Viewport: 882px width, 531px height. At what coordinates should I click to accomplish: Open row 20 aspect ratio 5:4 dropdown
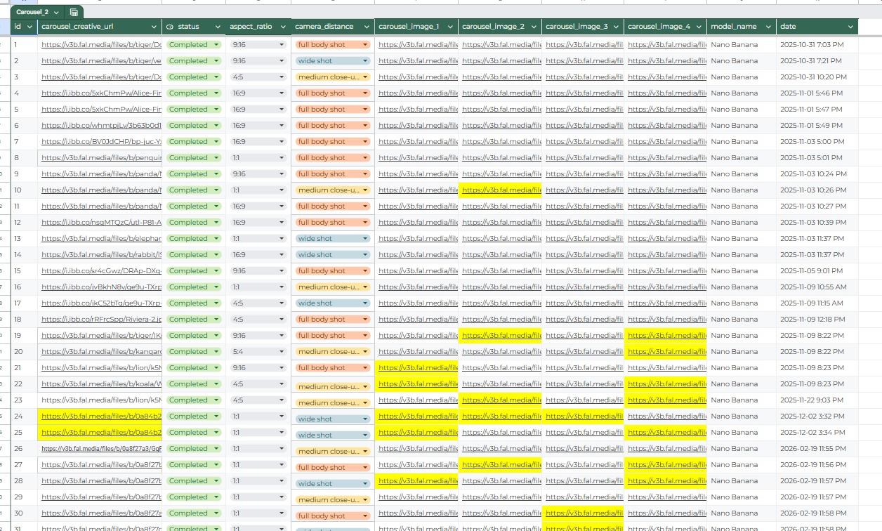pyautogui.click(x=258, y=351)
